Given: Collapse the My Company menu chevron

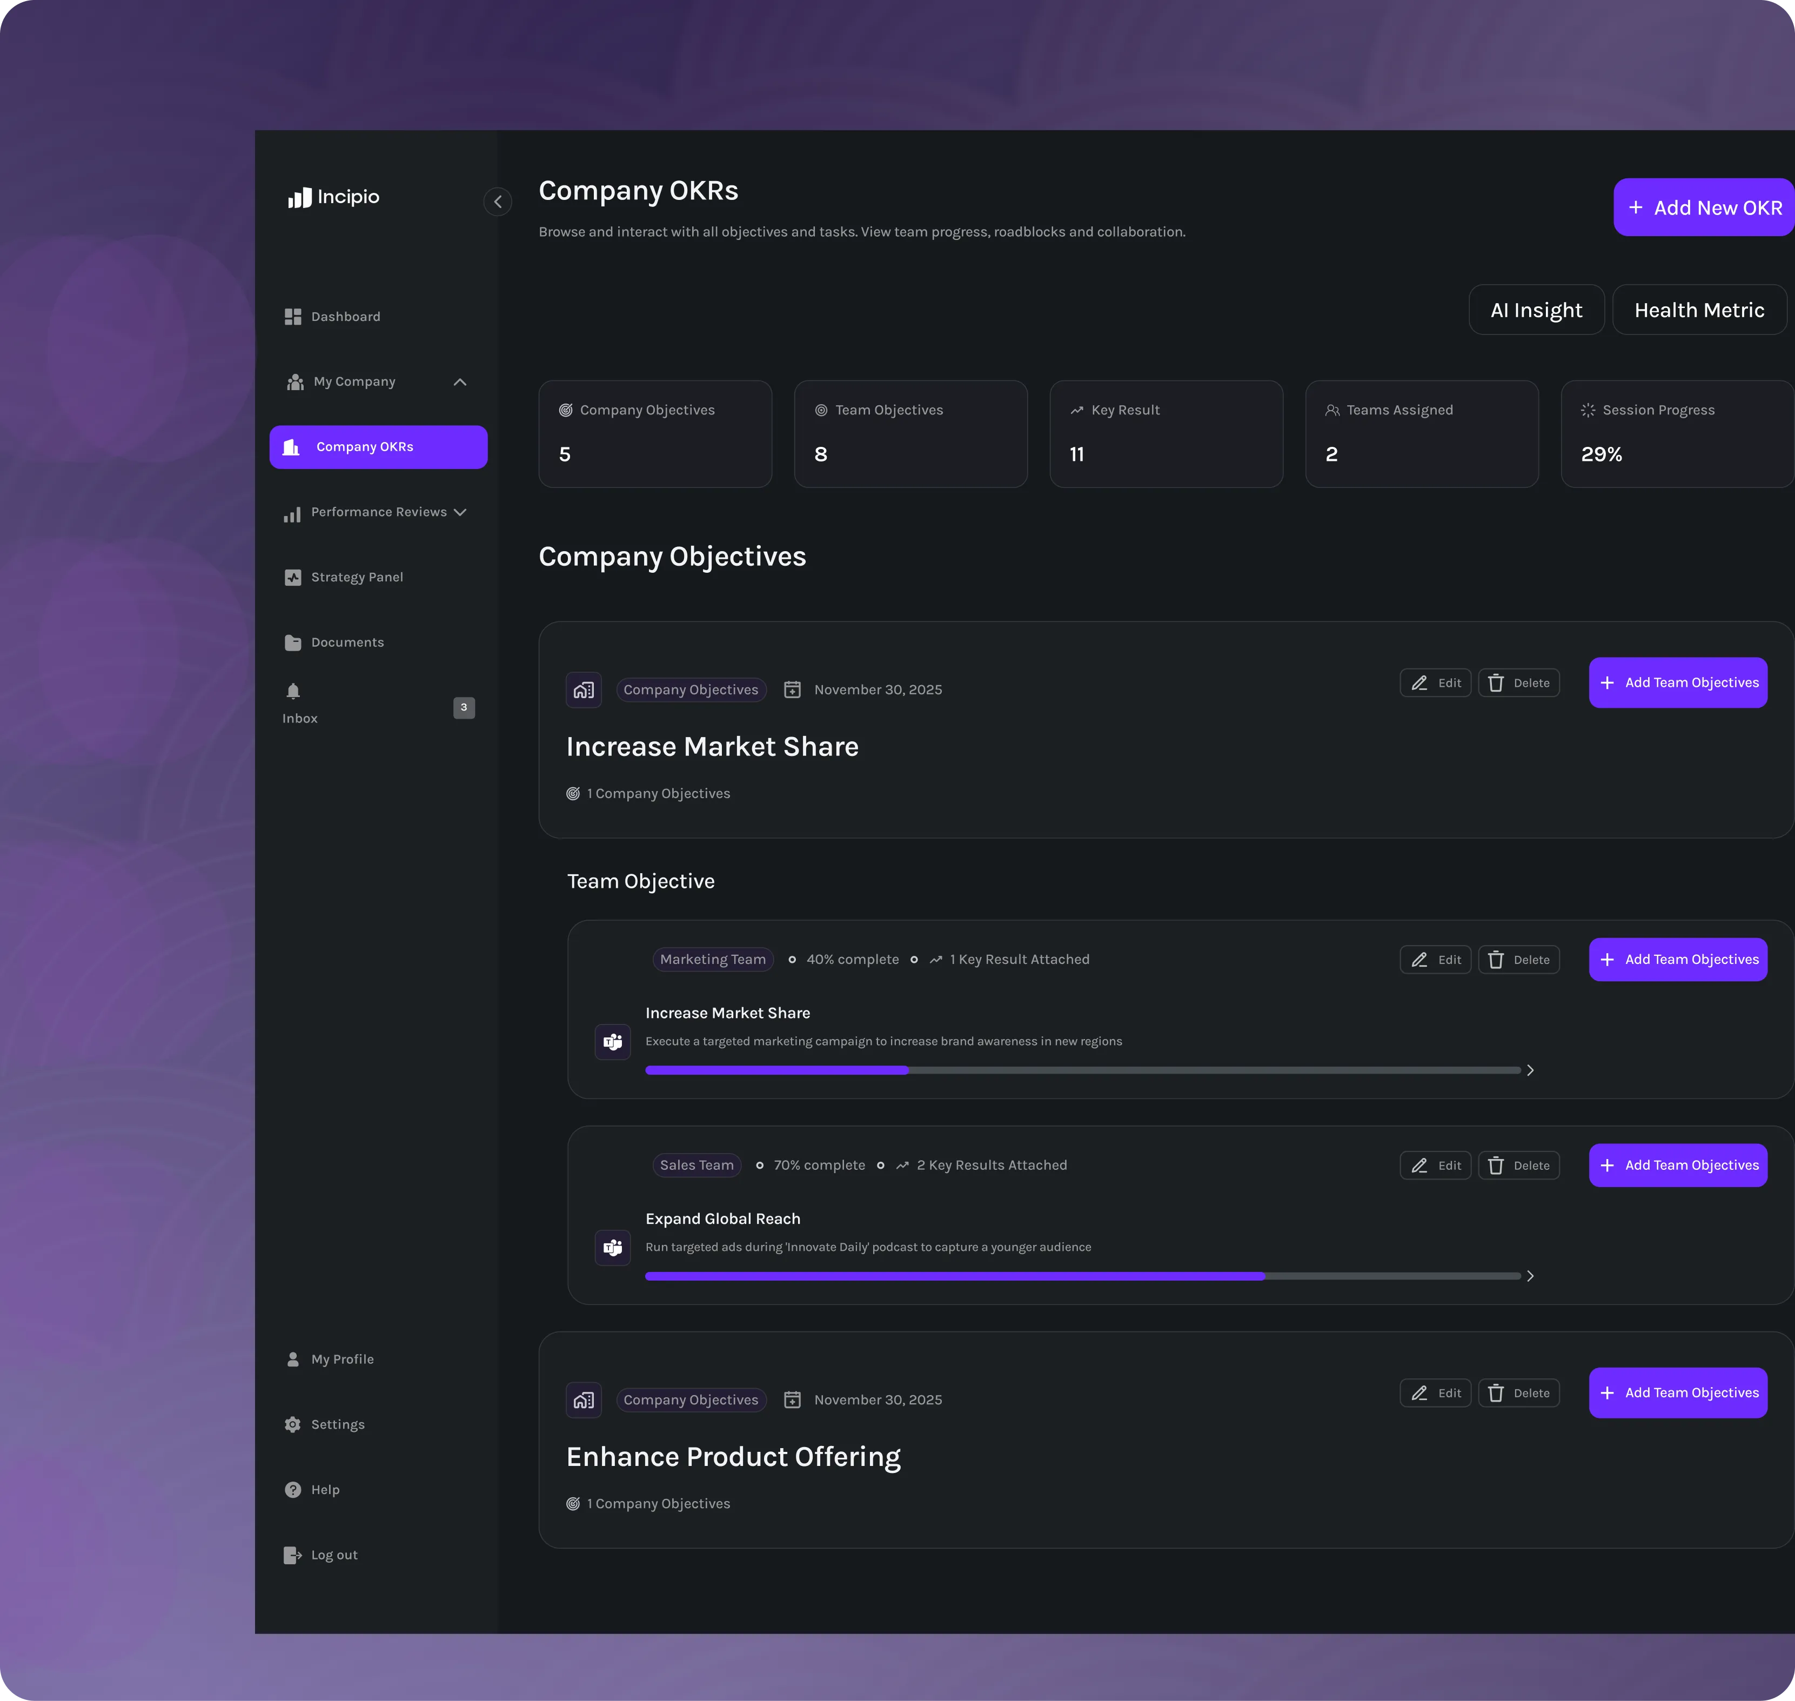Looking at the screenshot, I should (x=460, y=381).
